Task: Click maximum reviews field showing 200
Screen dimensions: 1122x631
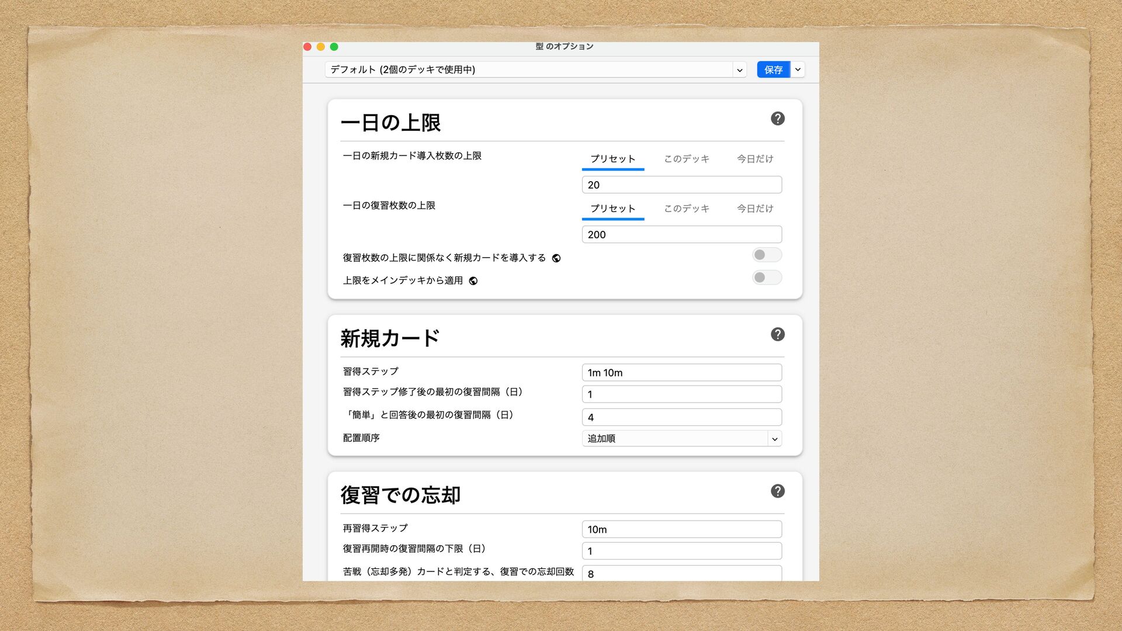Action: coord(681,234)
